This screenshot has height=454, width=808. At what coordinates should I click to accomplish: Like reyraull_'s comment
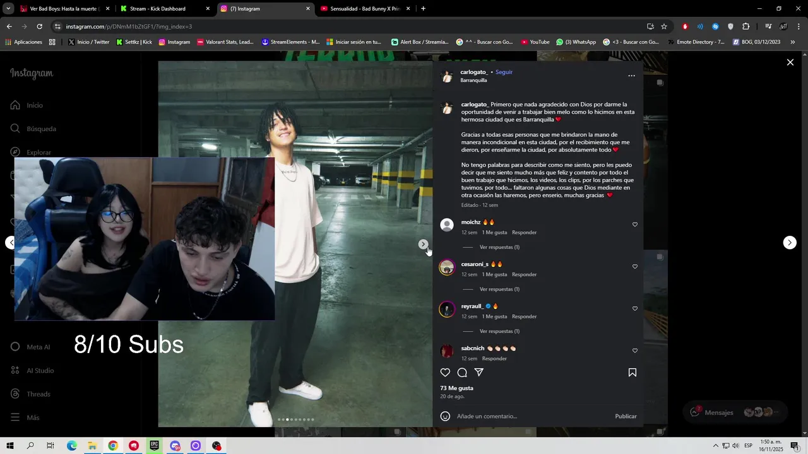[x=635, y=308]
